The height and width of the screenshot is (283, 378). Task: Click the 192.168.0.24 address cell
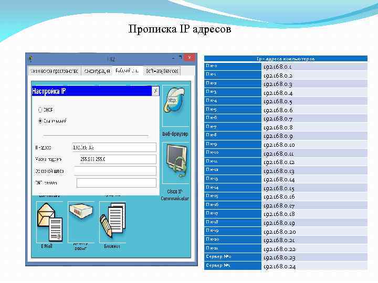pyautogui.click(x=314, y=266)
